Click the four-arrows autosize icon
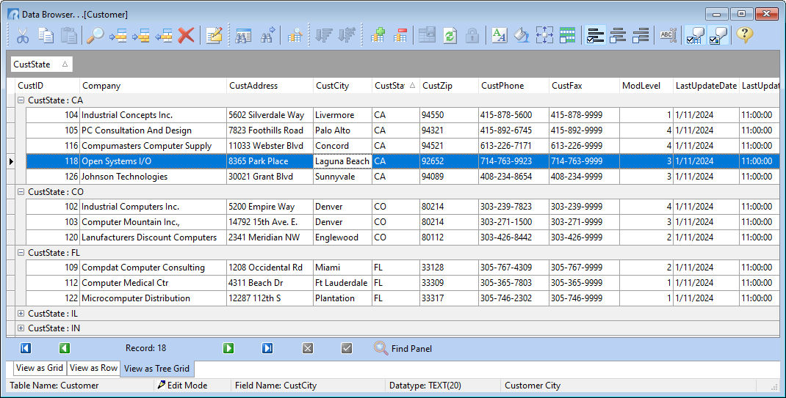This screenshot has width=786, height=398. coord(545,35)
